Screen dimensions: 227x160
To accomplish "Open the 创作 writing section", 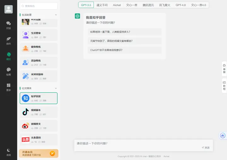I will (x=9, y=41).
